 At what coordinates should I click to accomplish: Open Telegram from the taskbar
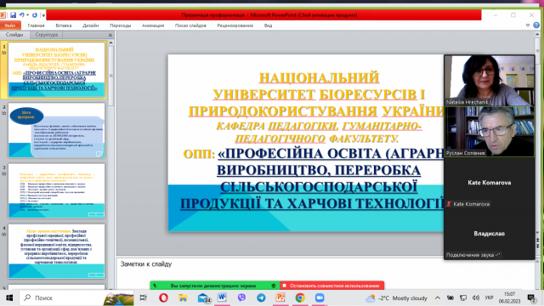tap(261, 298)
